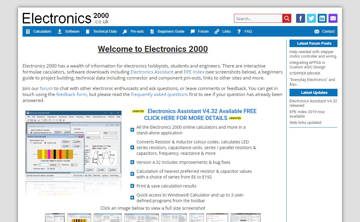Open the 'STEPPER DRIVER' forum post
360x222 pixels.
coord(305,73)
